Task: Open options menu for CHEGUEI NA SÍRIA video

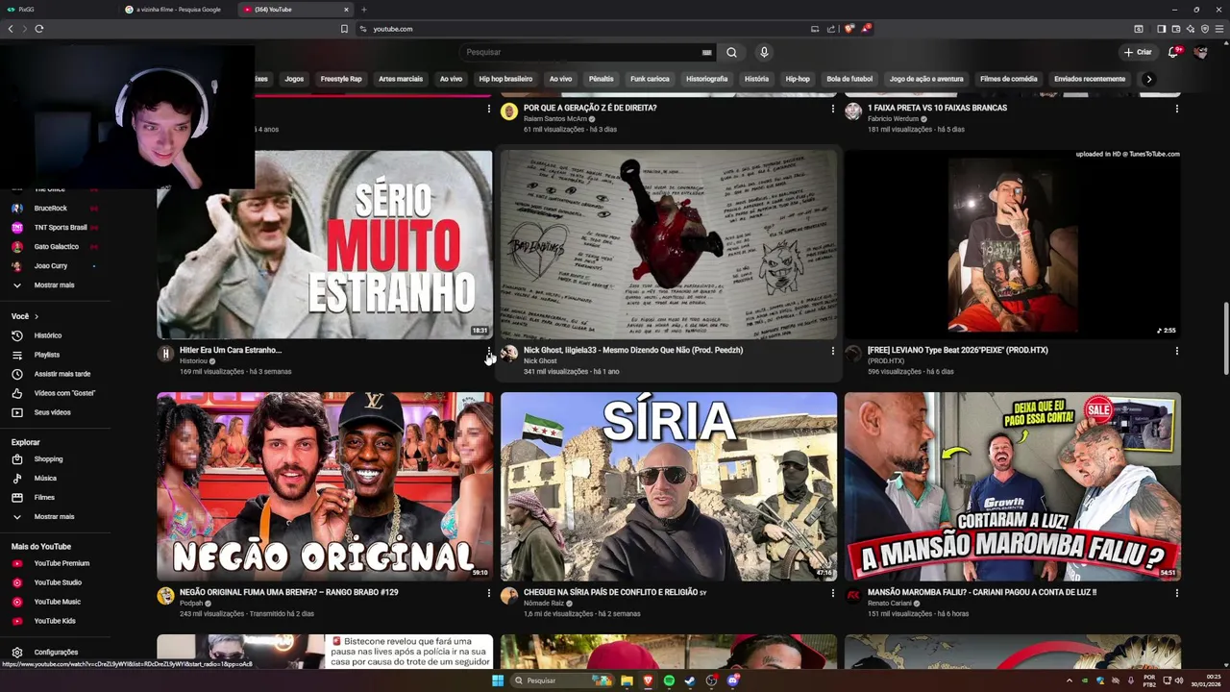Action: [832, 593]
